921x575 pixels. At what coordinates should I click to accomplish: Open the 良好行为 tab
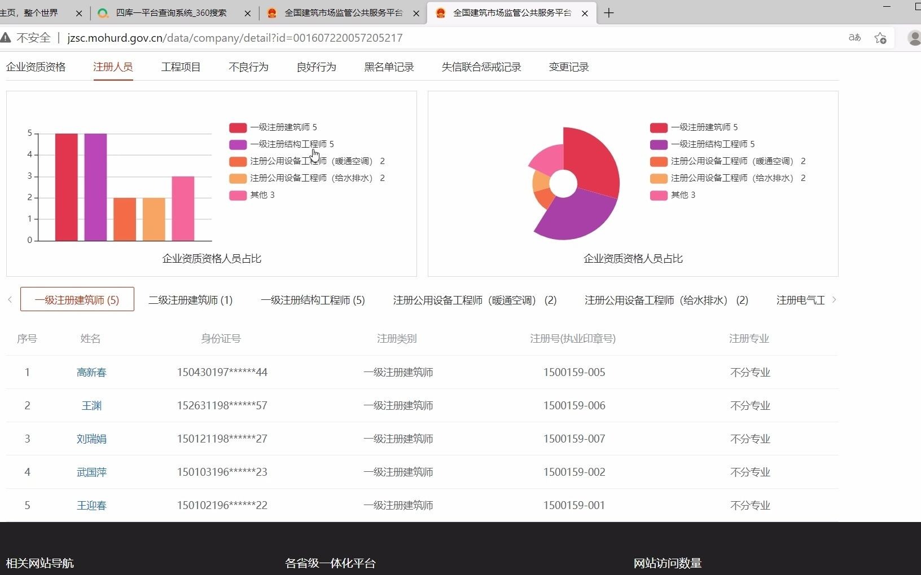click(x=316, y=67)
